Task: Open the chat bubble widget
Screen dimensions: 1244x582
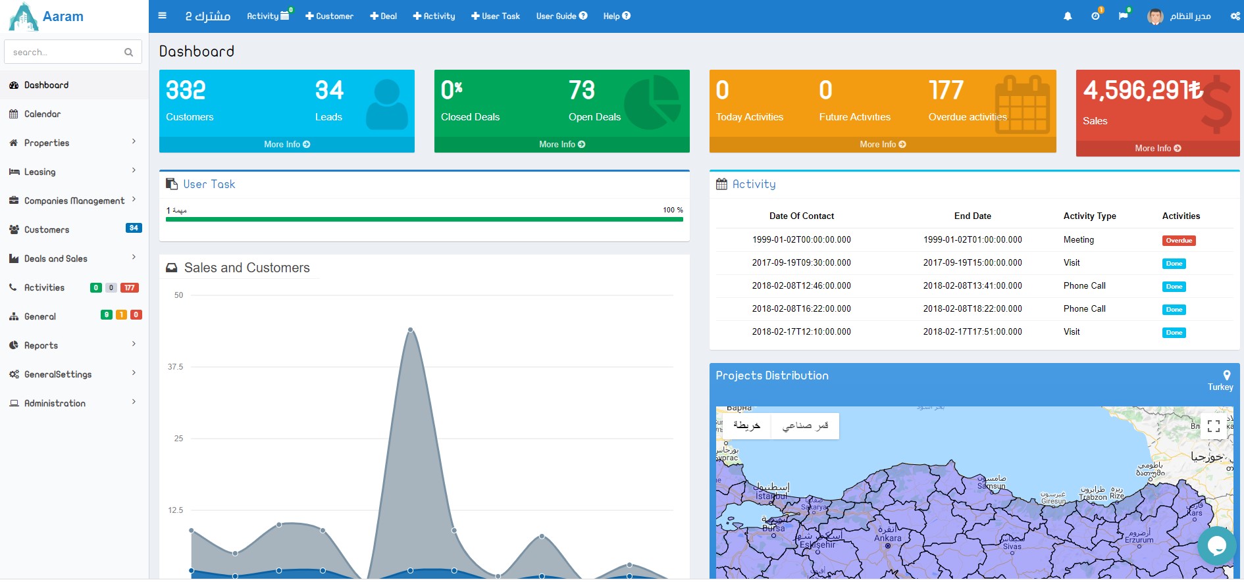Action: (1216, 545)
